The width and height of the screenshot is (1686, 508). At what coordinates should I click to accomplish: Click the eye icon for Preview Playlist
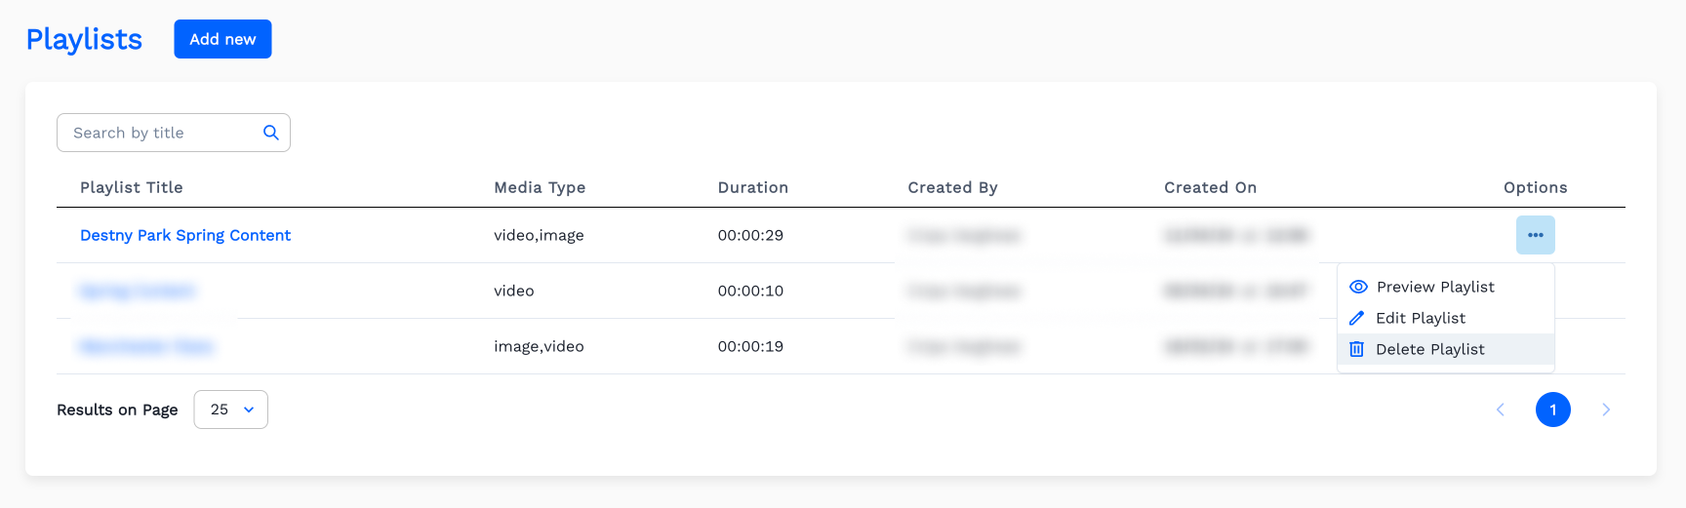(x=1358, y=287)
